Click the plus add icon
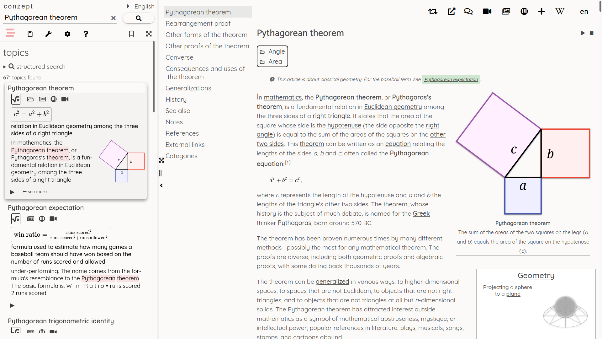 click(541, 12)
